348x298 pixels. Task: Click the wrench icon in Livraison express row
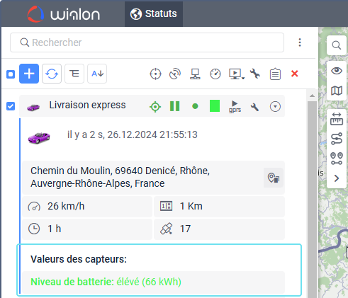254,107
